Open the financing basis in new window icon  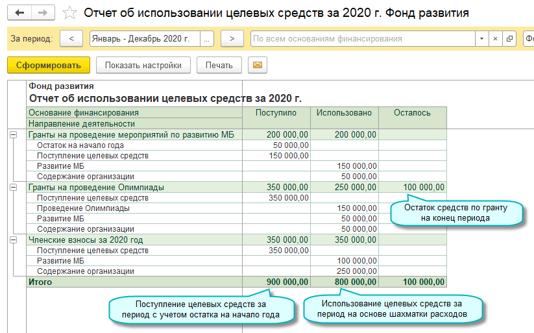tap(509, 39)
